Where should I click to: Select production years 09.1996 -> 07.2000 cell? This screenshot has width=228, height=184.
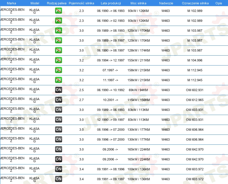(111, 139)
